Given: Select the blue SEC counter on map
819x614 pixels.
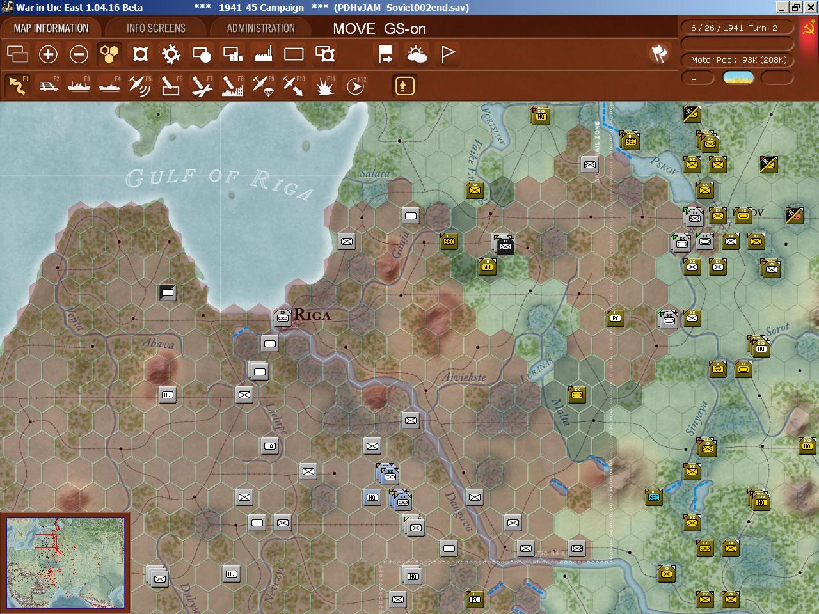Looking at the screenshot, I should (654, 497).
